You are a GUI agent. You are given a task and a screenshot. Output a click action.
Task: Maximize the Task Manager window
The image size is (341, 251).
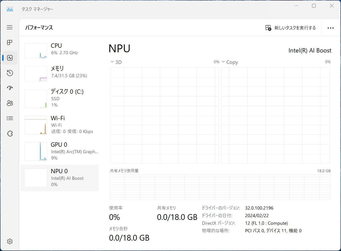coord(314,6)
